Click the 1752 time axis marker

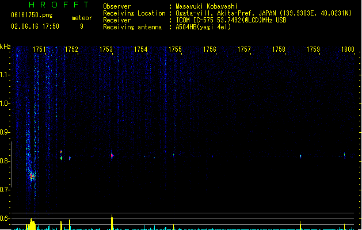pyautogui.click(x=71, y=49)
